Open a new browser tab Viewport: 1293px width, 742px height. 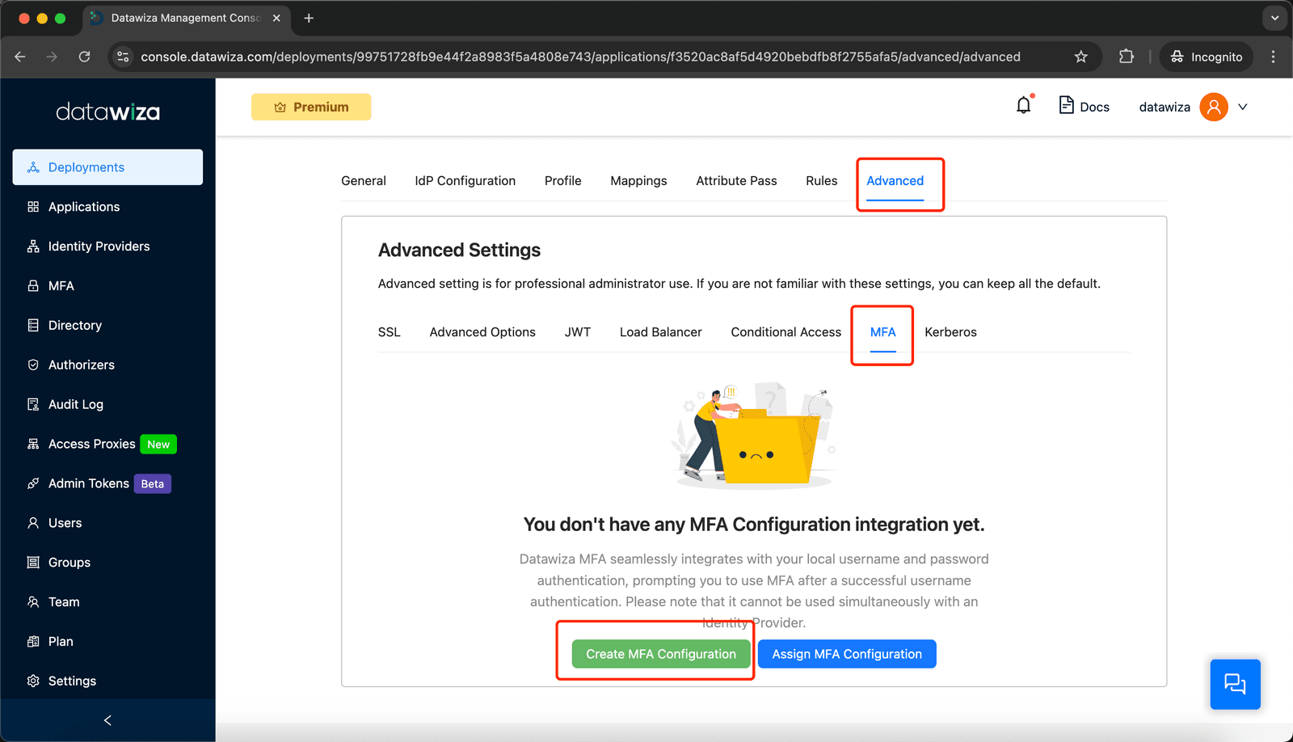pos(309,18)
